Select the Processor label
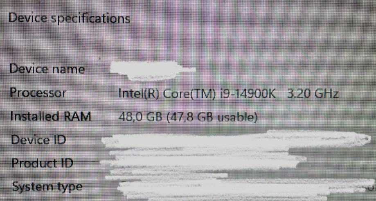376x201 pixels. point(38,93)
